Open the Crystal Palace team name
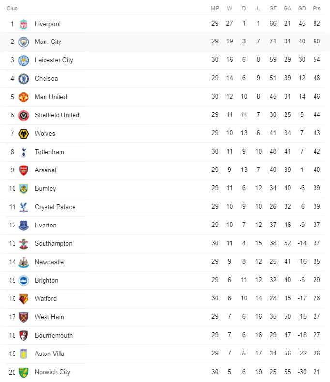This screenshot has height=382, width=330. pos(55,207)
